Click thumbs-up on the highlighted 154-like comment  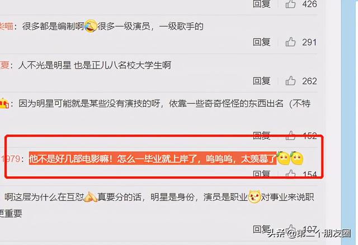coord(290,174)
